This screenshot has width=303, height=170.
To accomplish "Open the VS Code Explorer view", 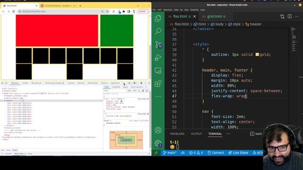I will point(158,18).
